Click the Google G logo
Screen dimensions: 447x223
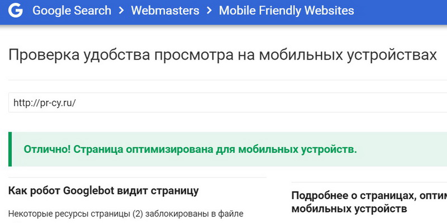click(15, 11)
